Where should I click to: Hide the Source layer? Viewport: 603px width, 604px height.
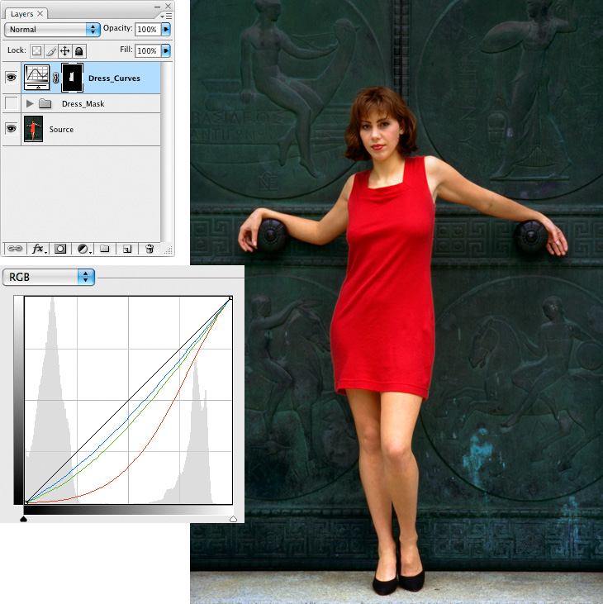click(11, 129)
